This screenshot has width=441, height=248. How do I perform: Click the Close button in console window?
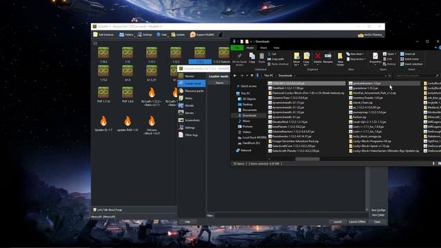pos(377,222)
